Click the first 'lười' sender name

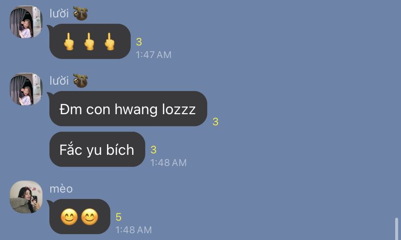[59, 13]
